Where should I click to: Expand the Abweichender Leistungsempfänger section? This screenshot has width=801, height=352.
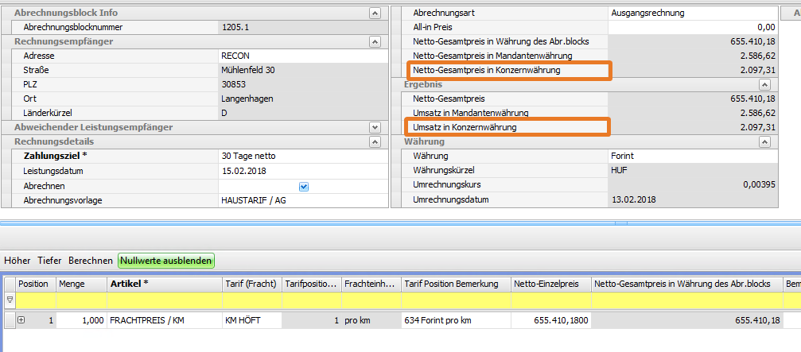(374, 127)
